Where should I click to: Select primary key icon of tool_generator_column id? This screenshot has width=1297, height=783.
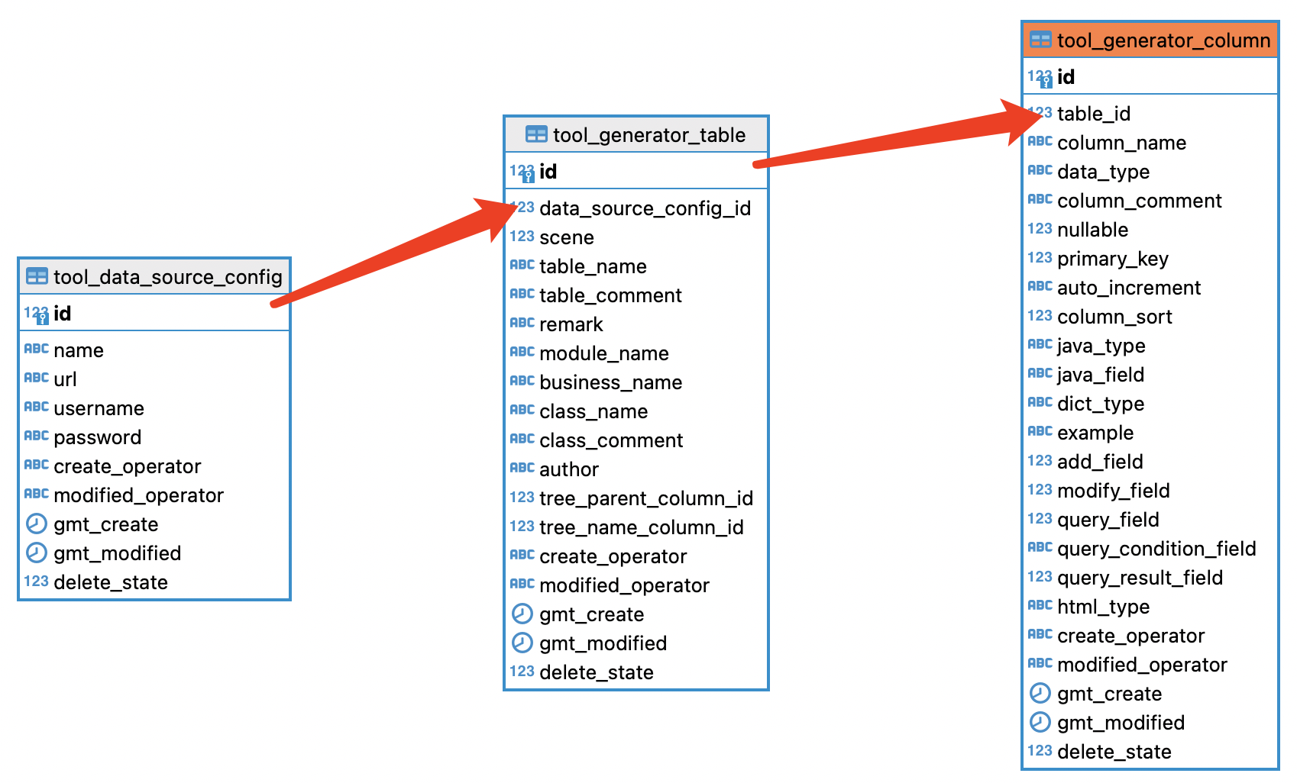[1040, 77]
